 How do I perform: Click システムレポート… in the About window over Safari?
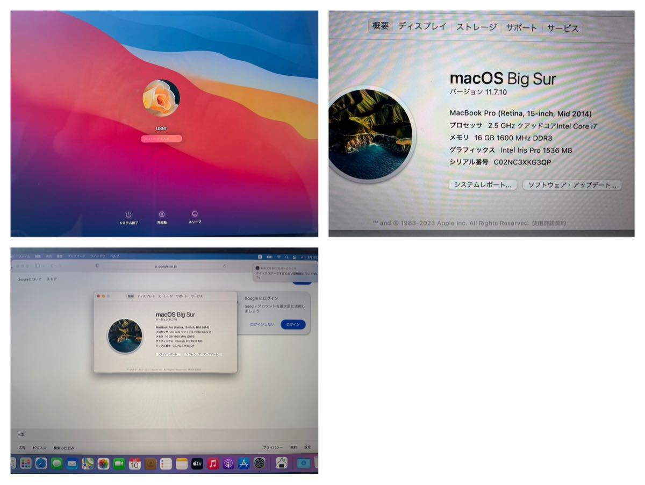coord(168,355)
